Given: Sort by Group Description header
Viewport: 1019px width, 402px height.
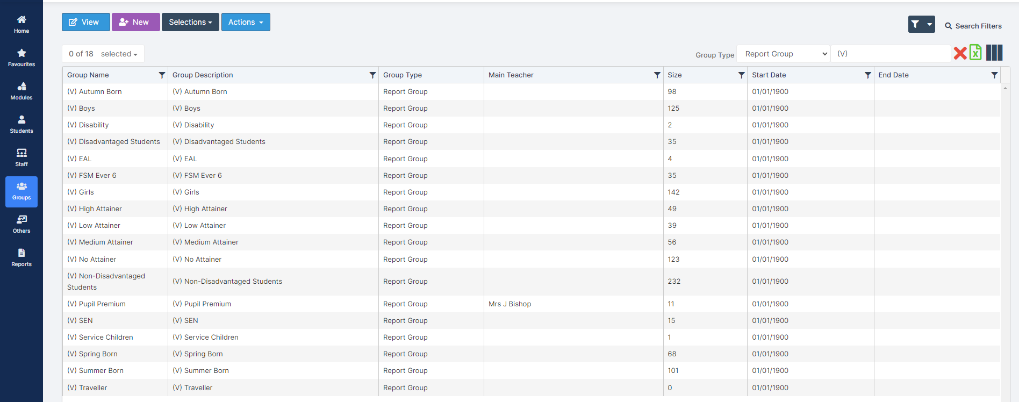Looking at the screenshot, I should point(203,75).
